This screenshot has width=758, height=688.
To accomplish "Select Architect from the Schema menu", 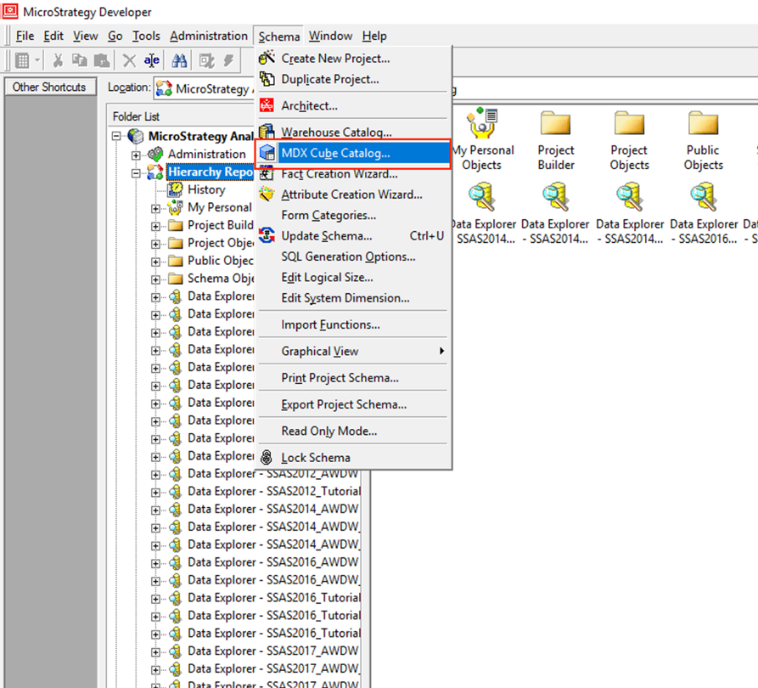I will (x=309, y=106).
